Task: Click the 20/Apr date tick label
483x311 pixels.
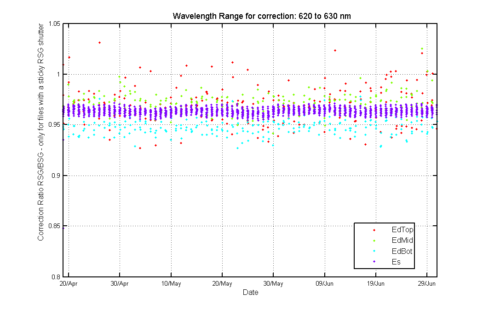Action: (69, 283)
